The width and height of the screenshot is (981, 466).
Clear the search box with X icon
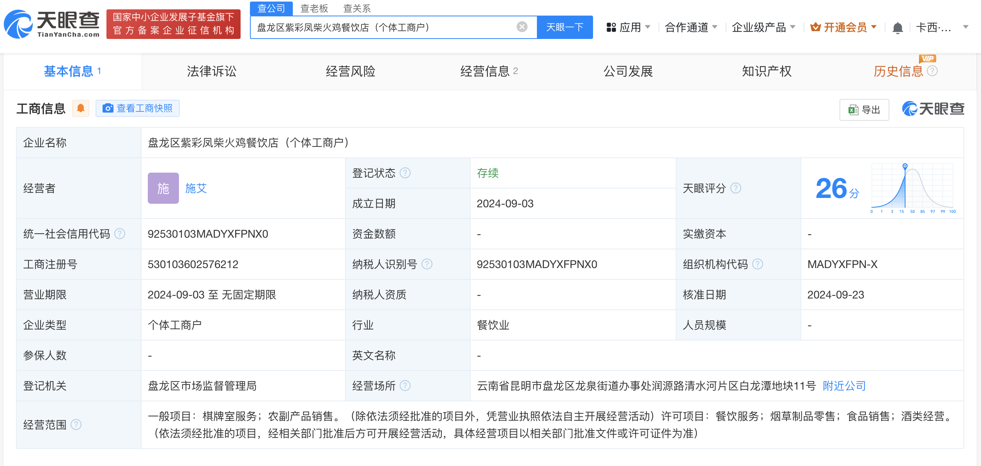(x=522, y=27)
